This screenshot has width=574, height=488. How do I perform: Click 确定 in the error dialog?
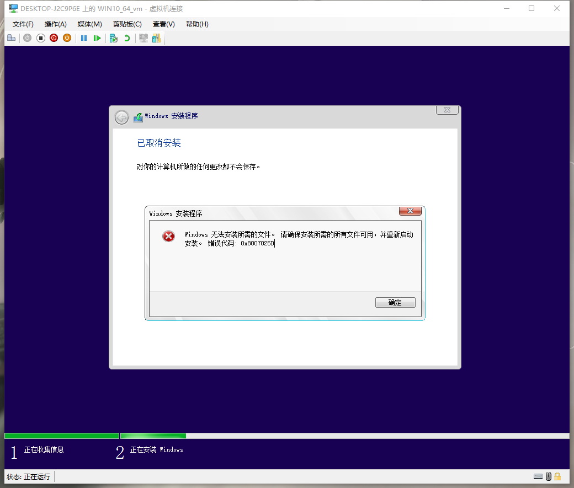[x=395, y=303]
